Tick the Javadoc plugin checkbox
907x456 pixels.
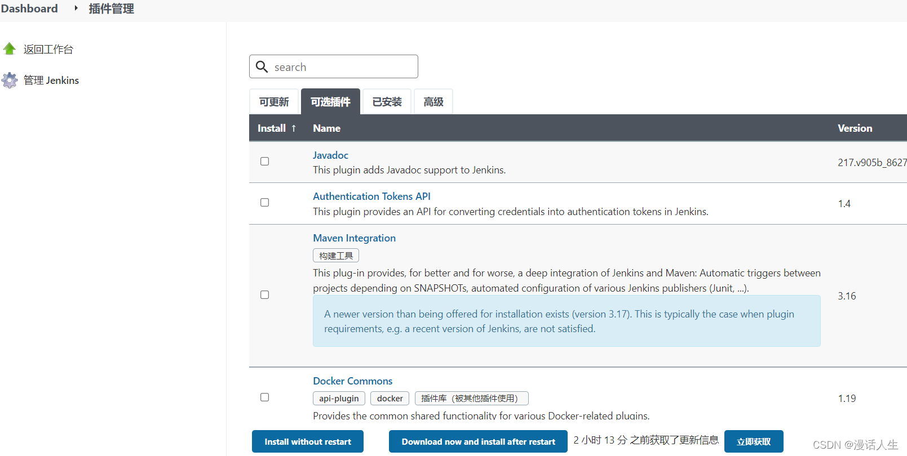(x=264, y=162)
